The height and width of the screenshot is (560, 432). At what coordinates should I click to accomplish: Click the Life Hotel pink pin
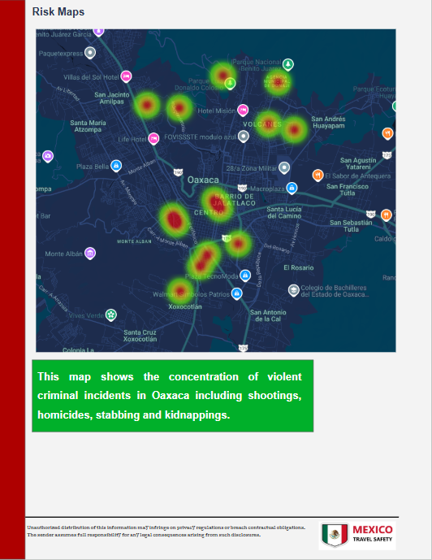153,138
